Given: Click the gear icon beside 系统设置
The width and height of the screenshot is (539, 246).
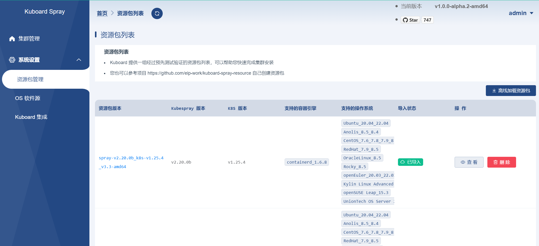Looking at the screenshot, I should pyautogui.click(x=12, y=60).
